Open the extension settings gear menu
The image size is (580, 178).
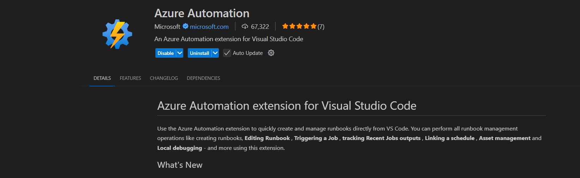tap(271, 53)
